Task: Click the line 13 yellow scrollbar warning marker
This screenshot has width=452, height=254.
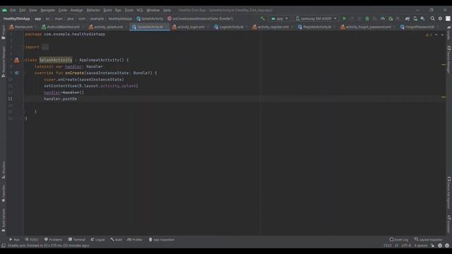Action: [x=444, y=97]
